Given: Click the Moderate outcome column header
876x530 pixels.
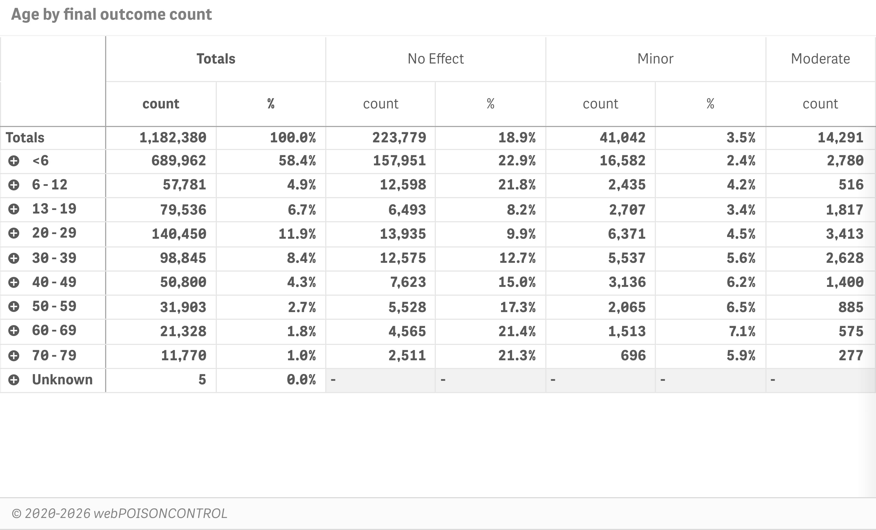Looking at the screenshot, I should pos(820,59).
